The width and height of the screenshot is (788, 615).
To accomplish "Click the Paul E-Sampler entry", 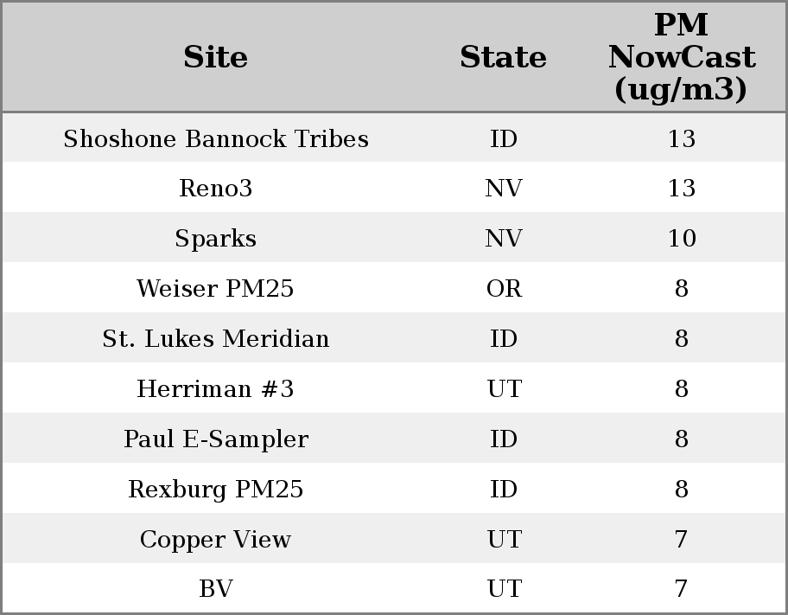I will point(215,439).
